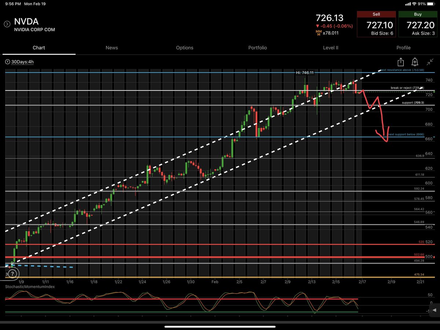This screenshot has height=330, width=440.
Task: Tap the 578.45 price level label
Action: coord(420,199)
